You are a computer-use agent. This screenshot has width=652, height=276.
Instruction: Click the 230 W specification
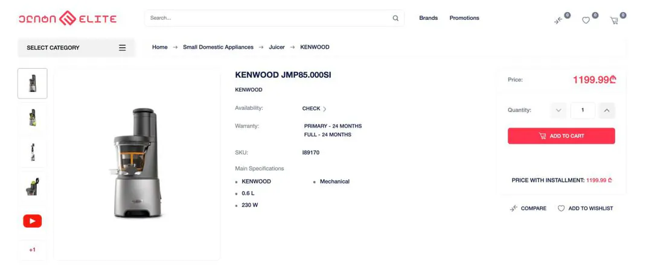(250, 205)
